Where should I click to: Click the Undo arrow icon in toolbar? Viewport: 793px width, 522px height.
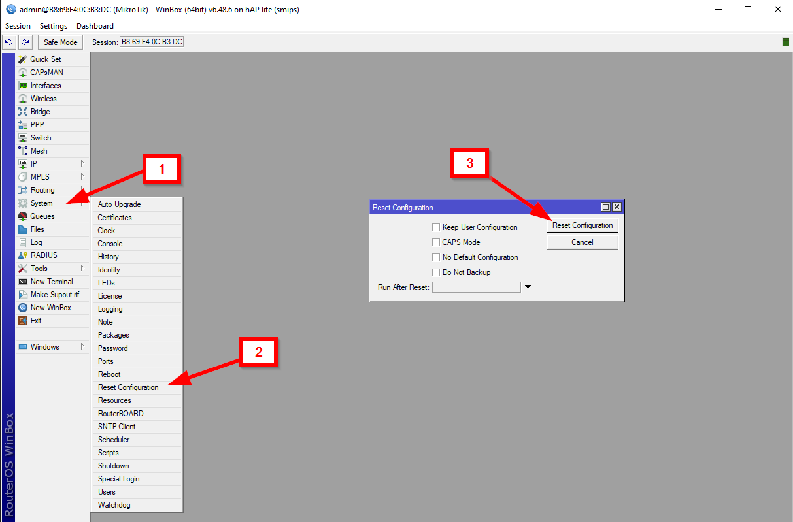coord(9,42)
